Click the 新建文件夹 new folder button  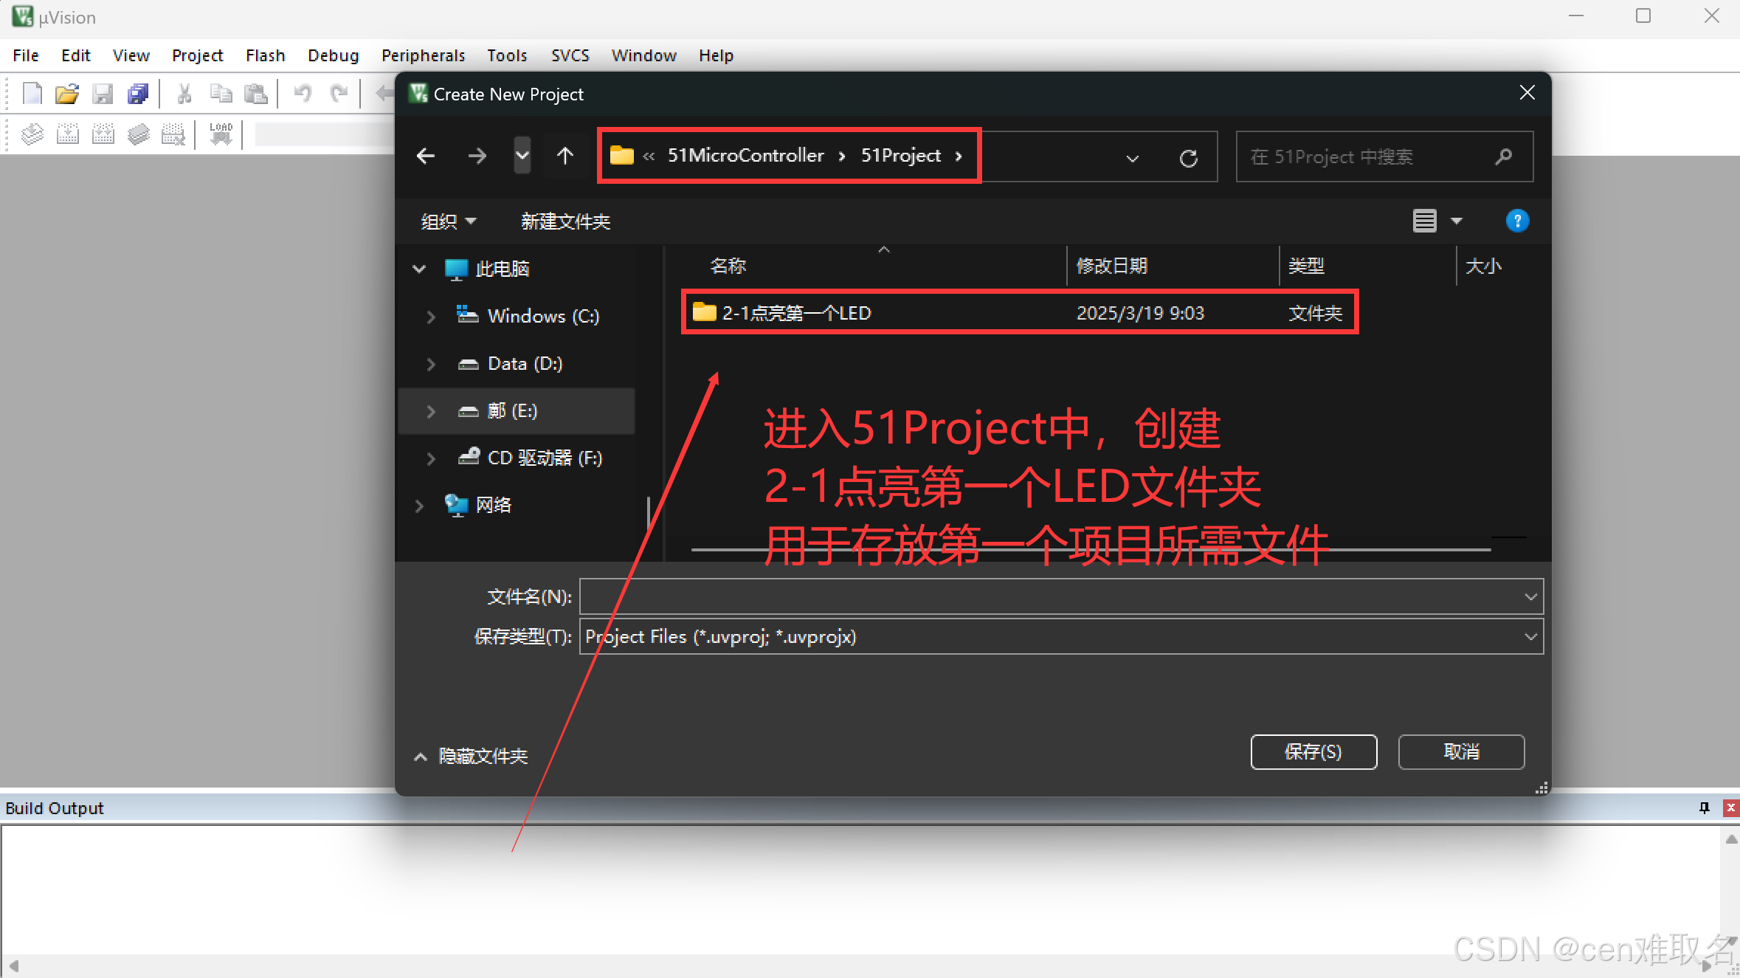coord(565,221)
